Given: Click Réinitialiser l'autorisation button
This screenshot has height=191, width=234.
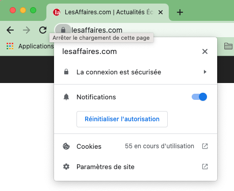Looking at the screenshot, I should tap(122, 119).
